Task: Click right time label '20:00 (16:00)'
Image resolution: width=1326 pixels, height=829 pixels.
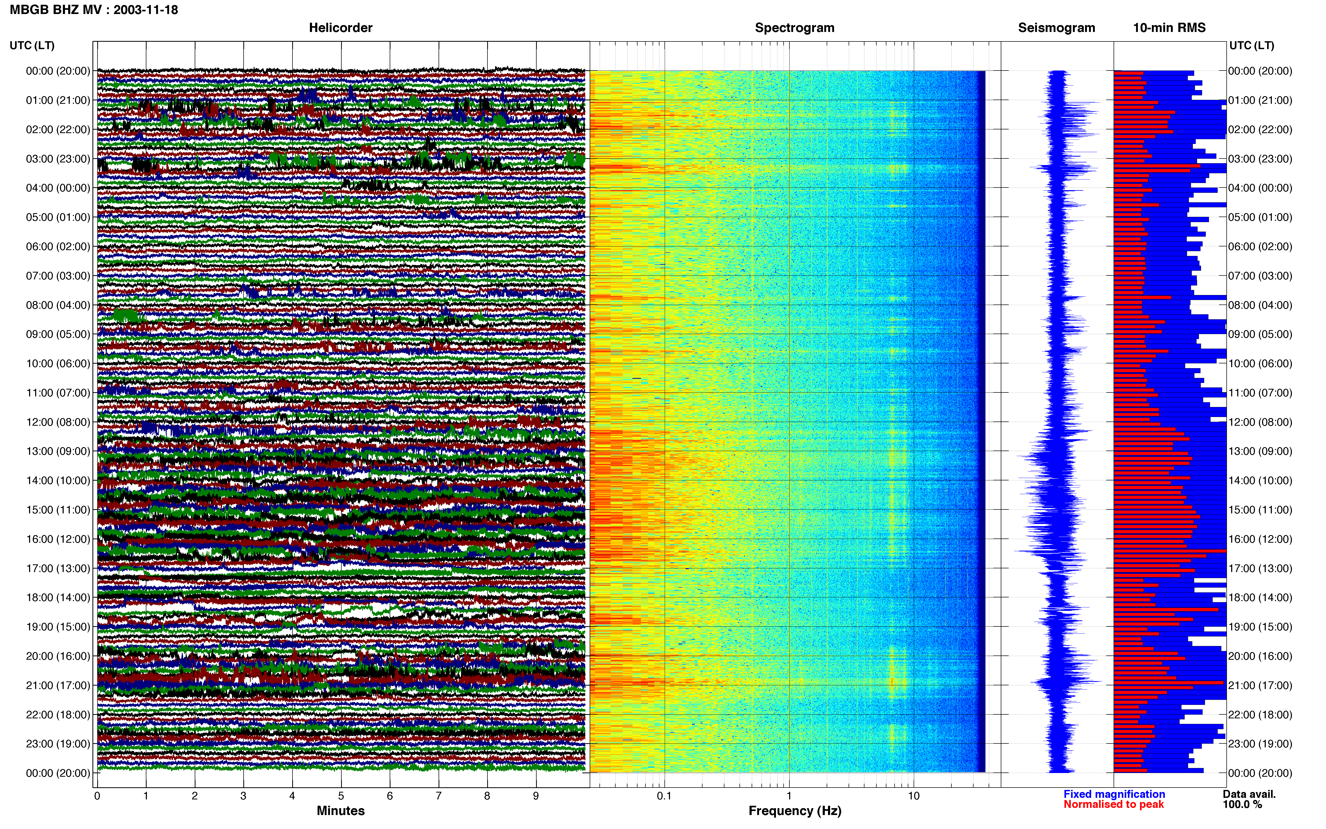Action: (x=1260, y=656)
